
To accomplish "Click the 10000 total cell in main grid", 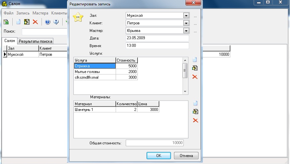I will pos(216,54).
